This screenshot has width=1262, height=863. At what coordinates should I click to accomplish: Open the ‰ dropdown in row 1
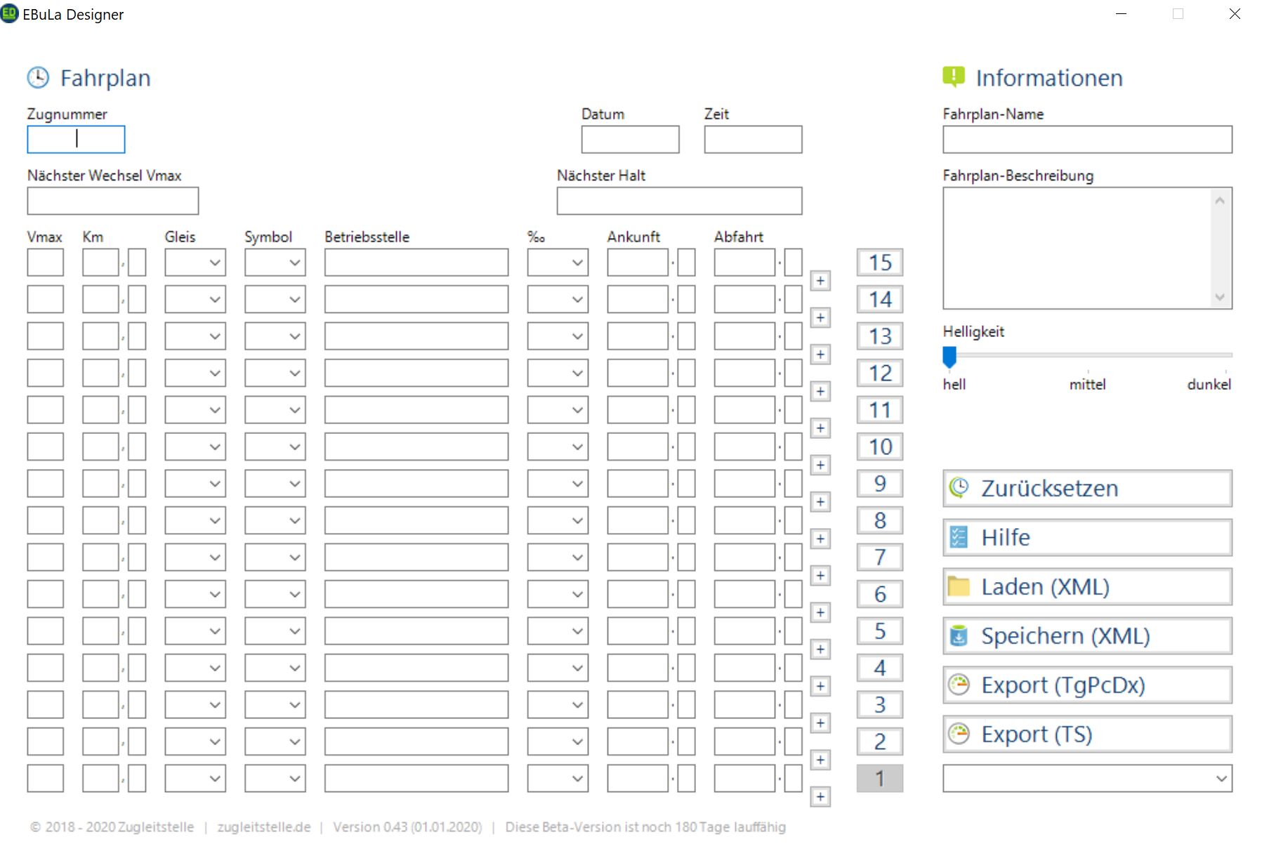[558, 779]
